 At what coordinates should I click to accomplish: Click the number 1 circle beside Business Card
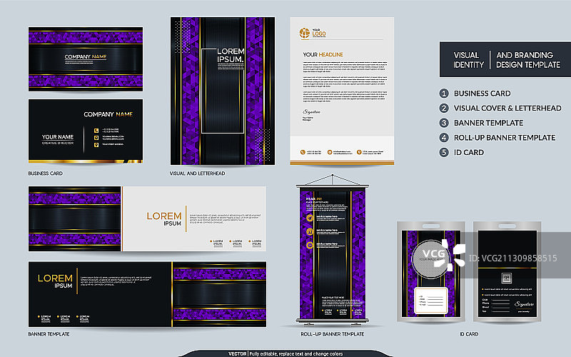444,94
